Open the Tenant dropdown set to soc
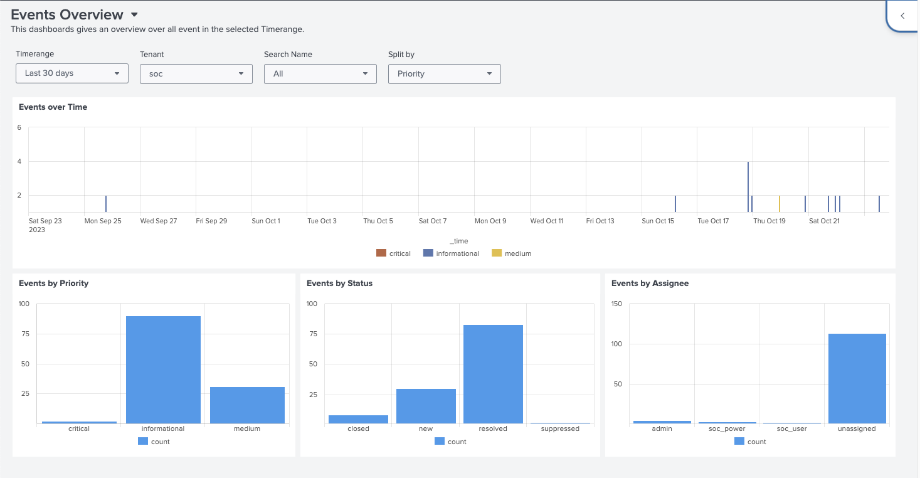The width and height of the screenshot is (920, 478). tap(196, 73)
